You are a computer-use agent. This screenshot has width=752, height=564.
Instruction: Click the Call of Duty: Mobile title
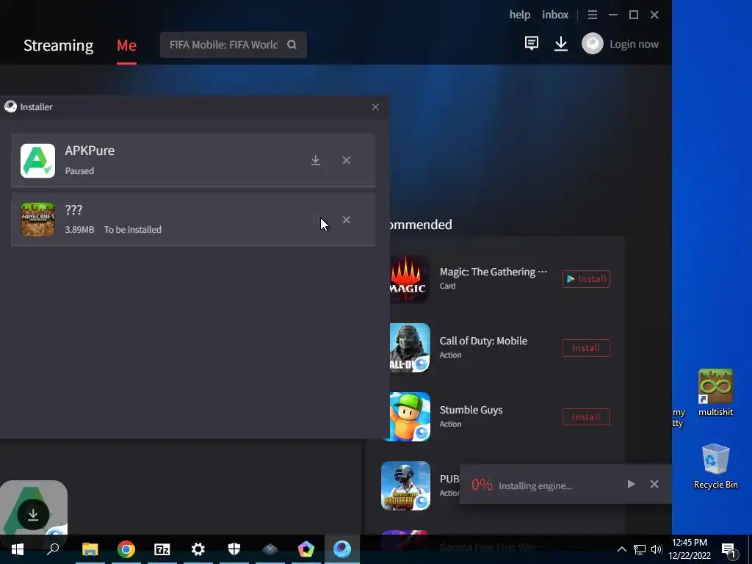pyautogui.click(x=483, y=341)
